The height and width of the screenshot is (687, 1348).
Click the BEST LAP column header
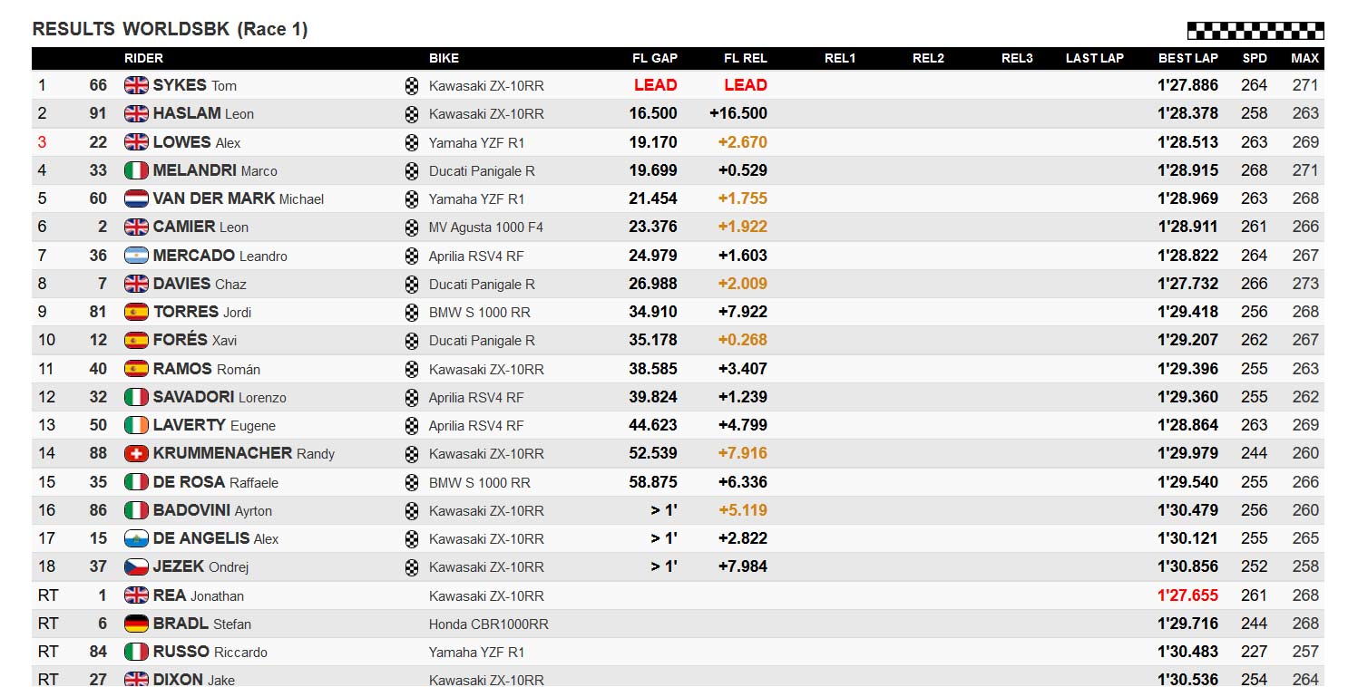1187,58
